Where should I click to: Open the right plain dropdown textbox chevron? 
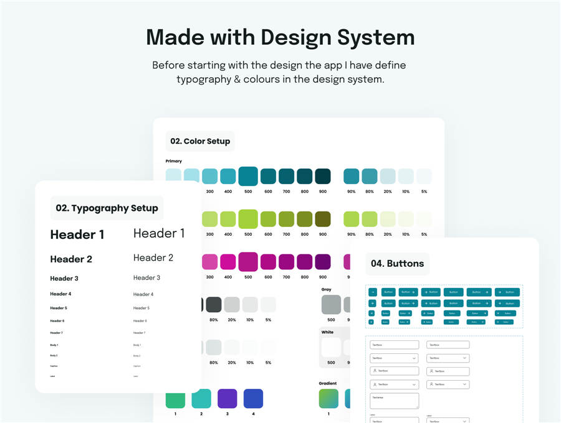click(x=464, y=358)
